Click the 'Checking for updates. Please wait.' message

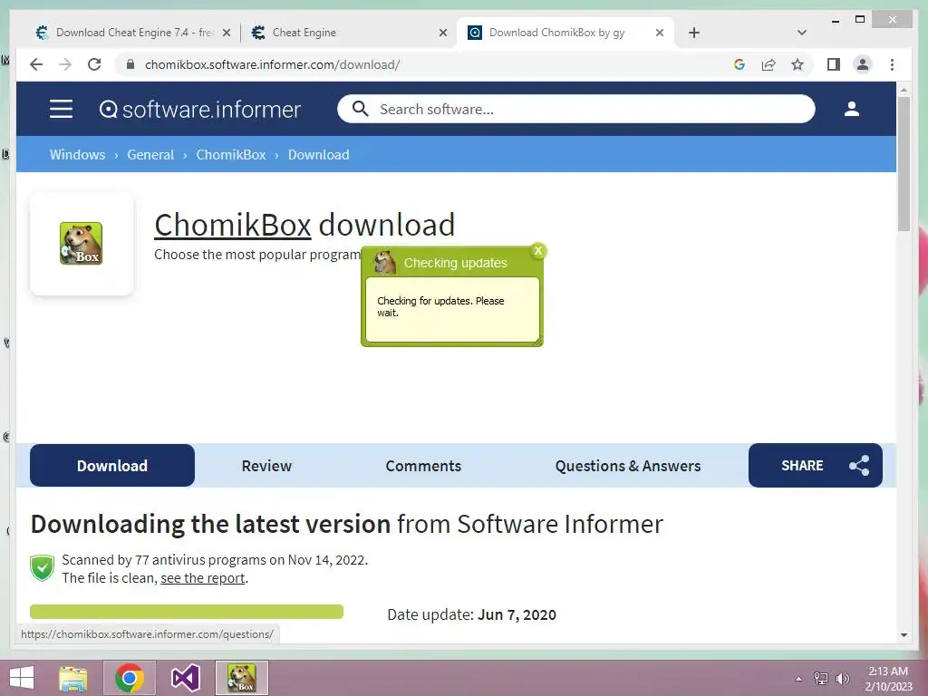pyautogui.click(x=440, y=306)
